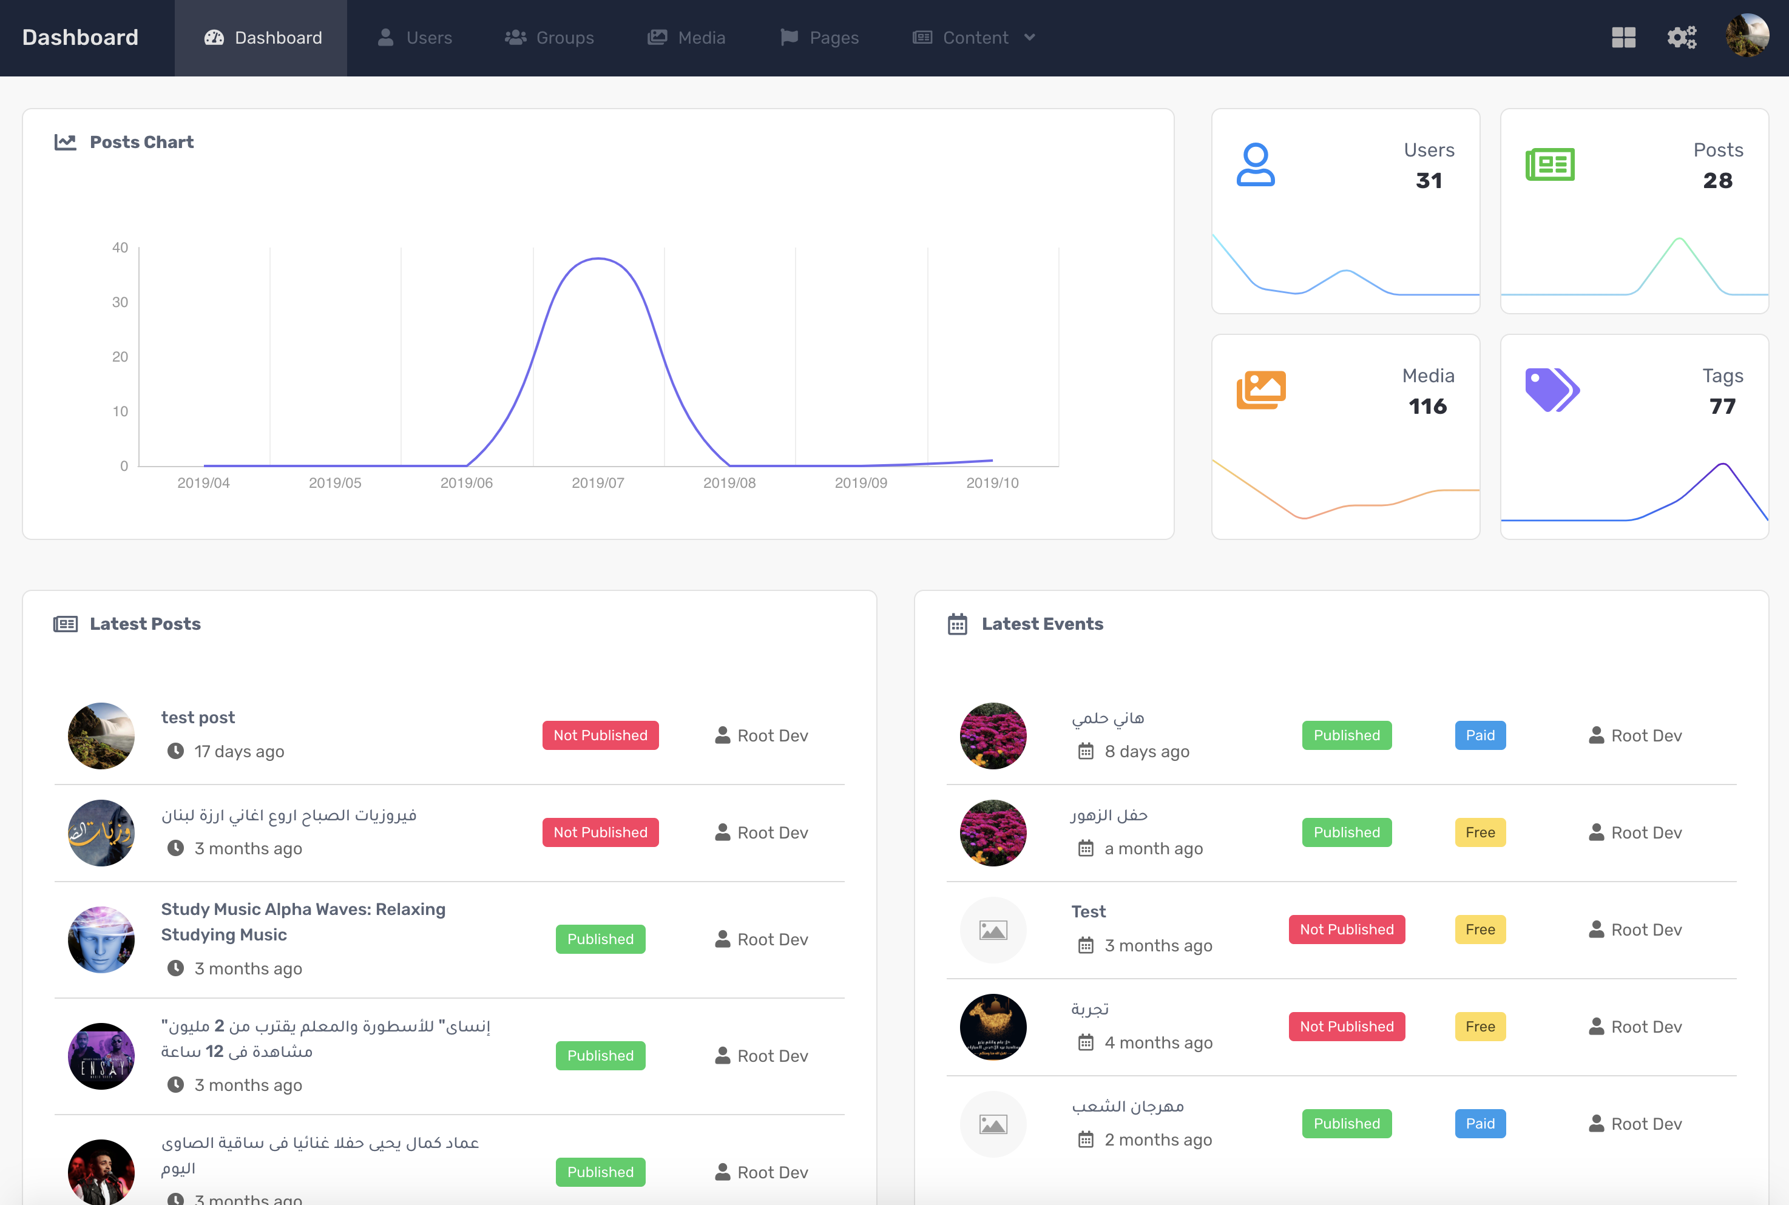Click Paid badge on هاني حلمي event

tap(1480, 735)
